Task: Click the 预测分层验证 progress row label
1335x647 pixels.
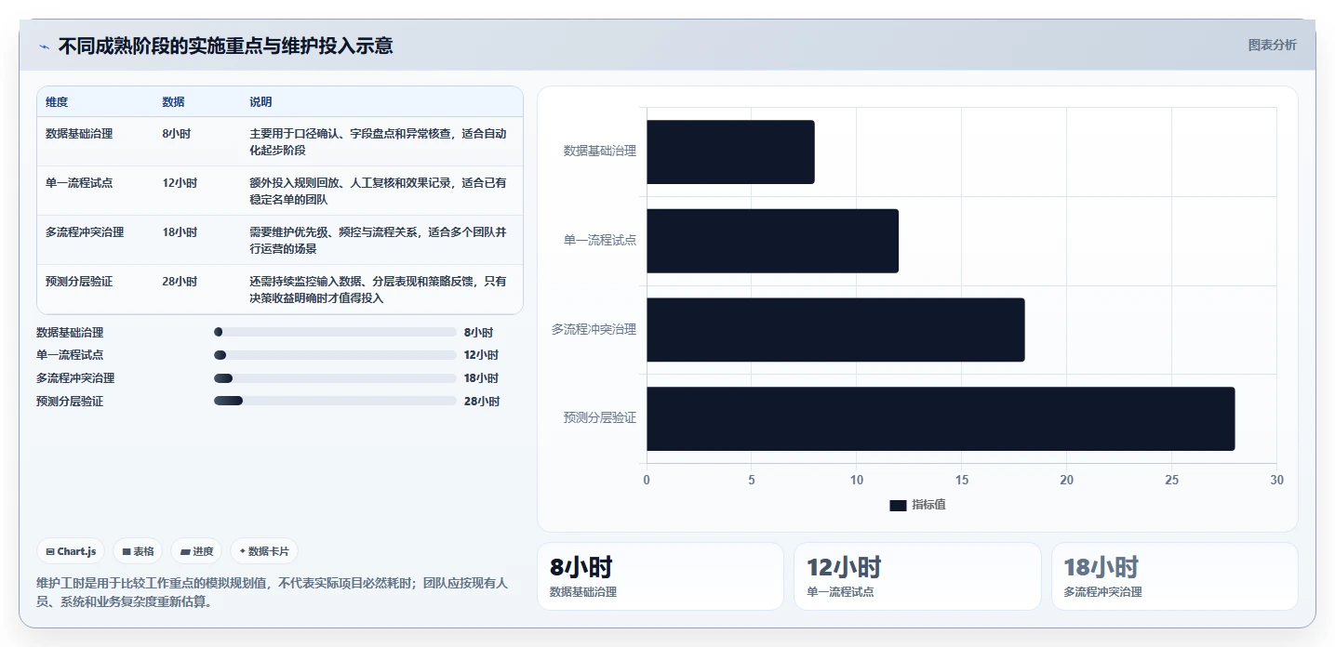Action: point(70,402)
